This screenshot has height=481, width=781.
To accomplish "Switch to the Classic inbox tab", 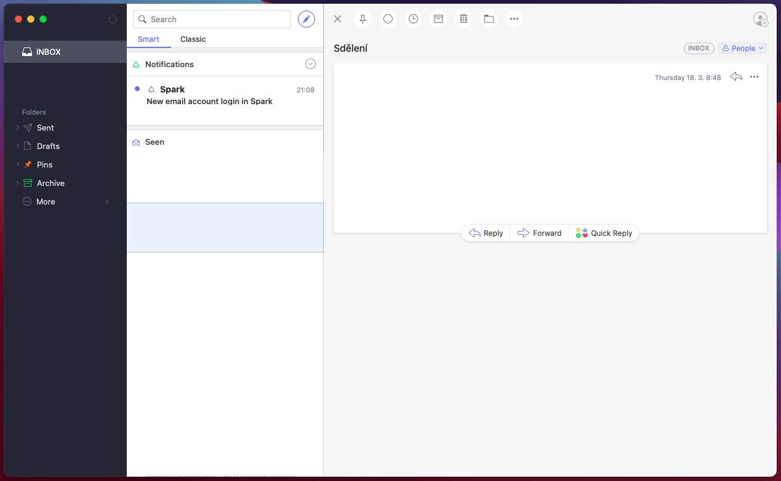I will click(193, 39).
